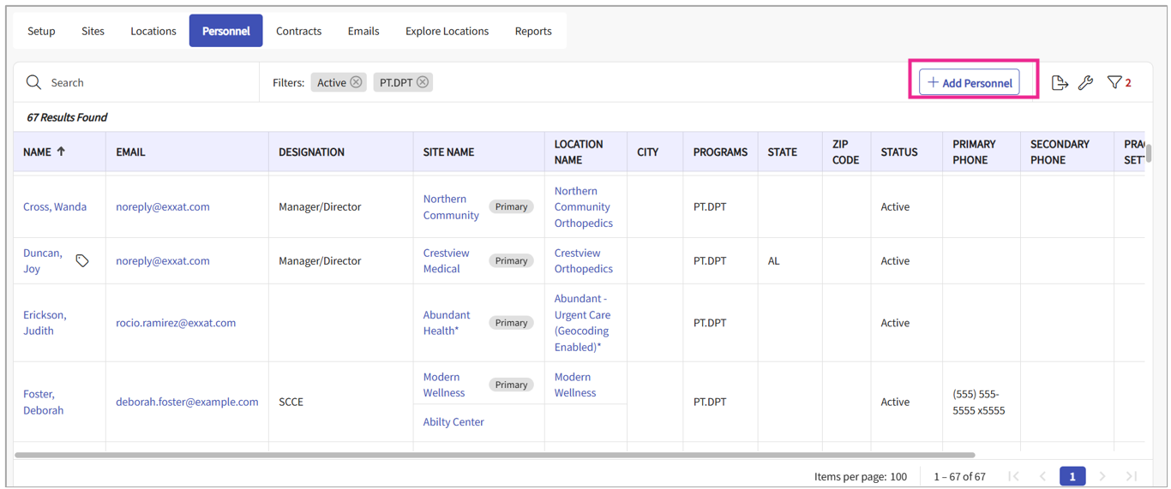
Task: Click the tag icon beside Duncan, Joy
Action: (82, 260)
